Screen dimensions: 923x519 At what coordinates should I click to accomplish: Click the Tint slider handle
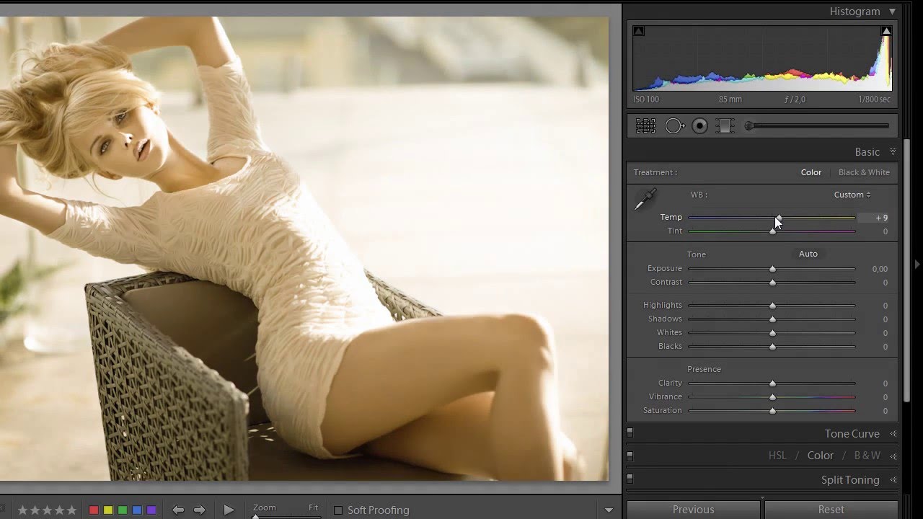pos(772,231)
